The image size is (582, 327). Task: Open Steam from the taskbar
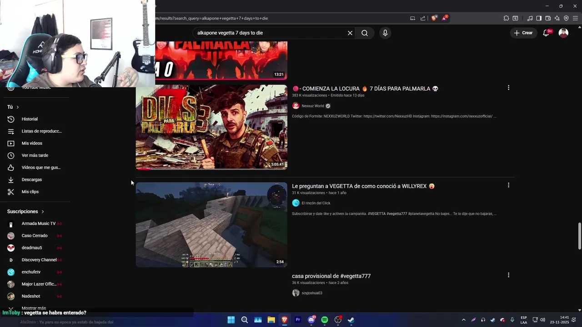[x=351, y=320]
